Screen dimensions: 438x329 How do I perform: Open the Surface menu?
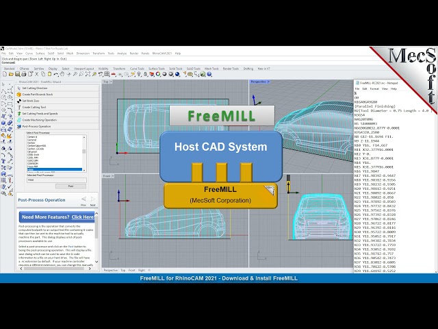point(40,53)
